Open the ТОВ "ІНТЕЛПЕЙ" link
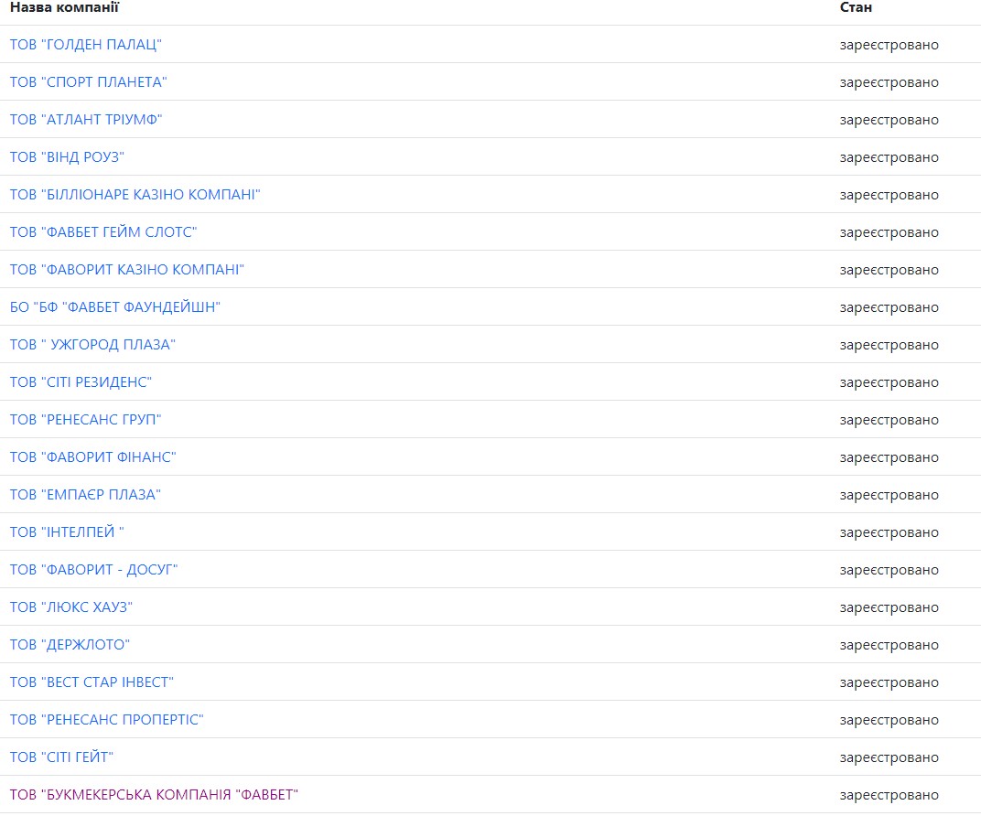981x816 pixels. point(67,532)
